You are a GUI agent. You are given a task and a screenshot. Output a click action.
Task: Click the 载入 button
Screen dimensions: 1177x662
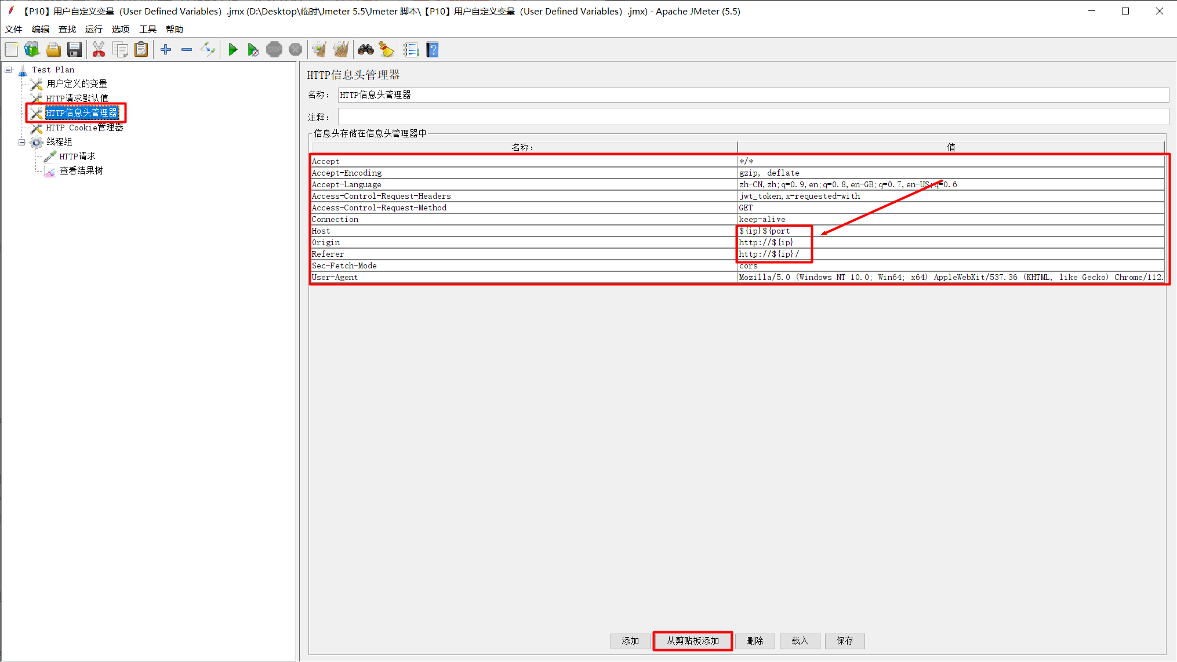(x=800, y=641)
